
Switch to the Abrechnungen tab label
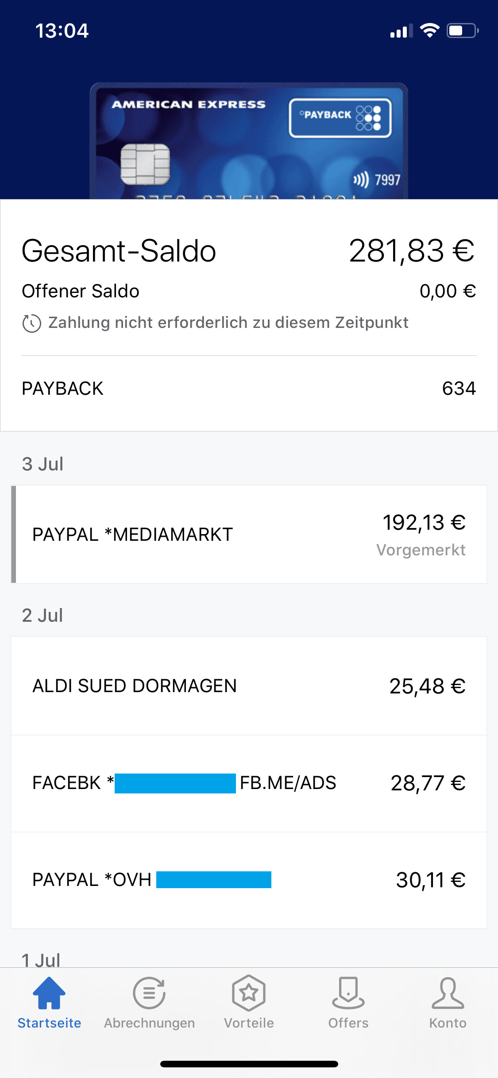tap(149, 1023)
